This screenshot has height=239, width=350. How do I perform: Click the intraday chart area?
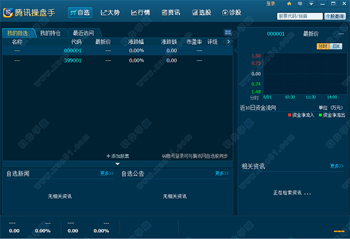tap(305, 73)
